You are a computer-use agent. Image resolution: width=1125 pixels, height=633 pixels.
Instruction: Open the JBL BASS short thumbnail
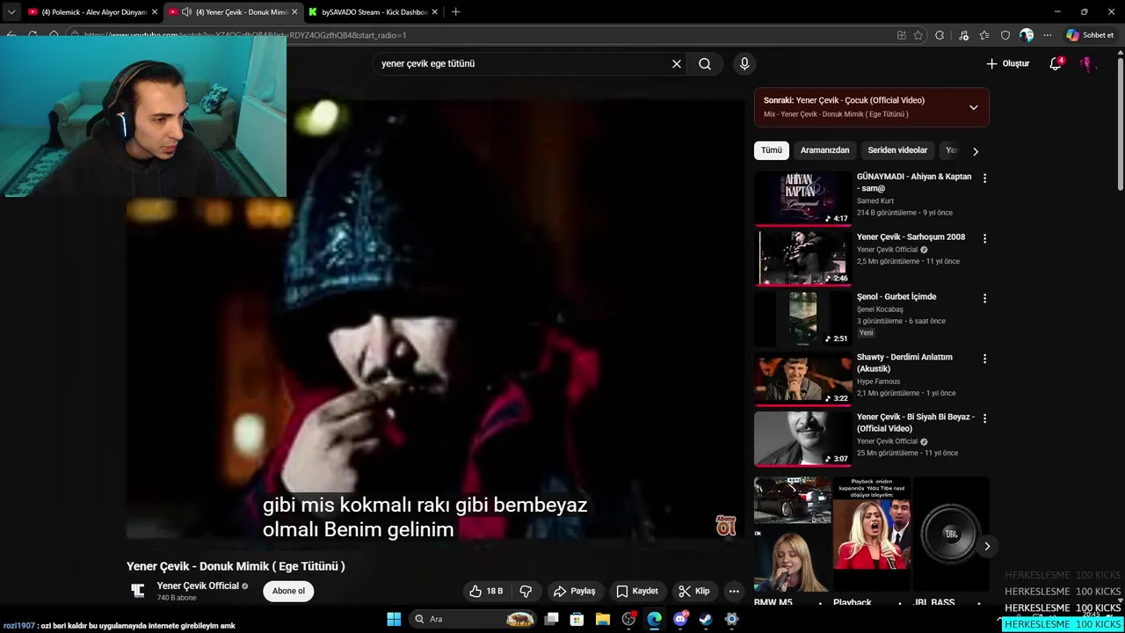pos(951,534)
